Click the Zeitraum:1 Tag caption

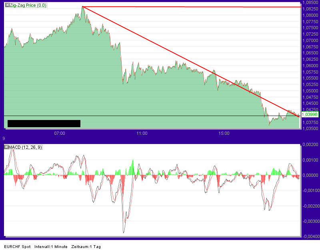[x=86, y=246]
